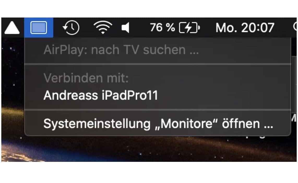Select the 76 % battery percentage text
The height and width of the screenshot is (183, 298).
(x=163, y=27)
